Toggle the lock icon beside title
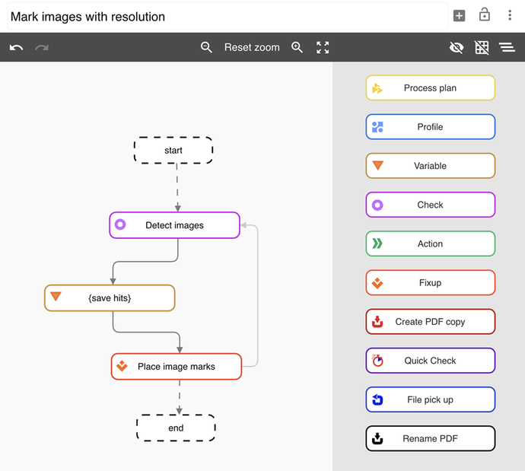The width and height of the screenshot is (525, 471). [484, 15]
